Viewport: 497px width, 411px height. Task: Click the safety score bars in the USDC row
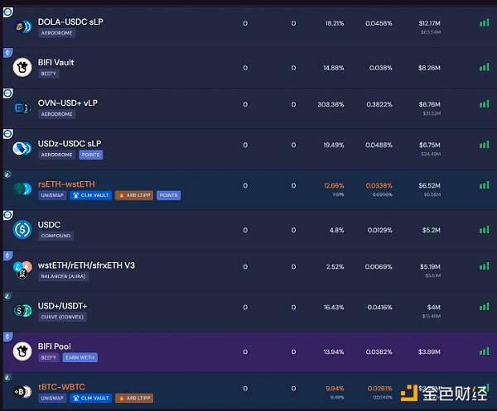click(484, 225)
